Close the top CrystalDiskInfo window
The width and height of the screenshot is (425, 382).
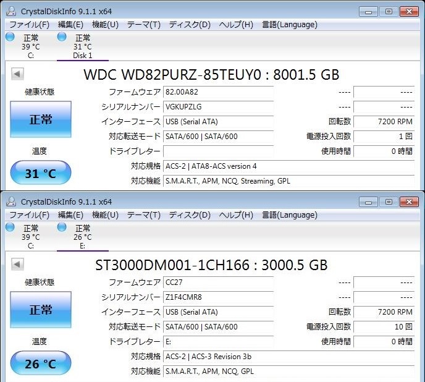click(410, 11)
